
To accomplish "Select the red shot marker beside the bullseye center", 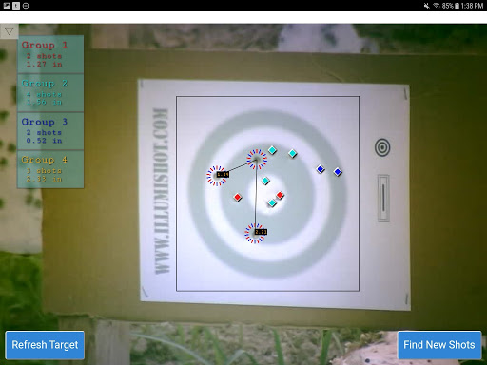I will tap(280, 195).
